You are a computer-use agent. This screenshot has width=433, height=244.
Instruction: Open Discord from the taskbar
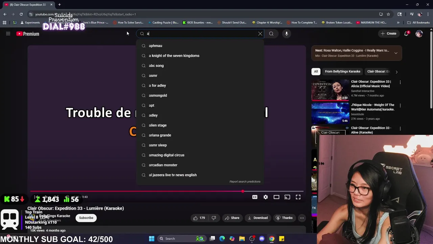[262, 239]
